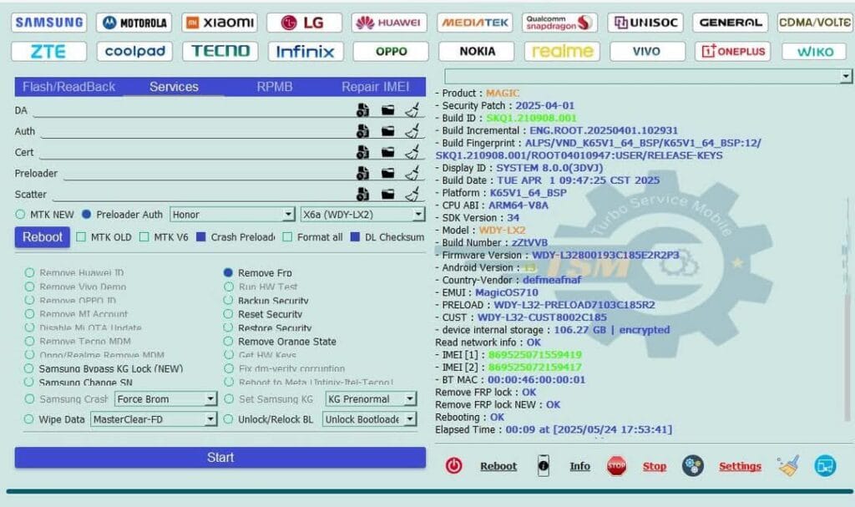Click the DA row file-search icon
This screenshot has height=507, width=855.
click(362, 110)
